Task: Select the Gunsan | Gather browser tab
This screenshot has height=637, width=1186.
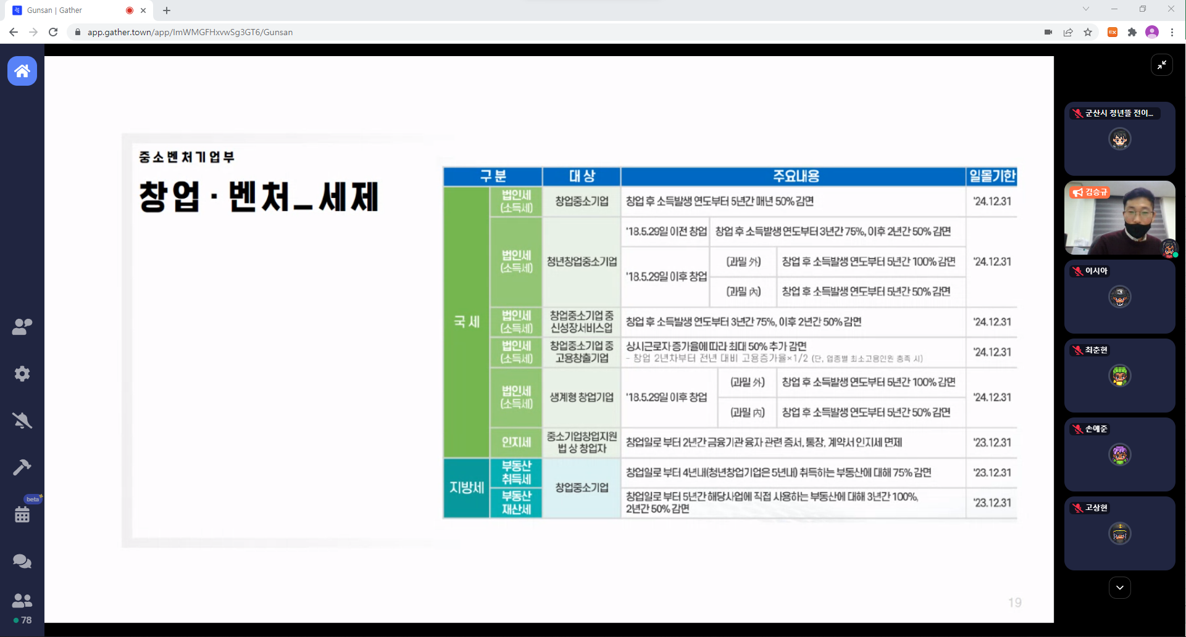Action: (68, 10)
